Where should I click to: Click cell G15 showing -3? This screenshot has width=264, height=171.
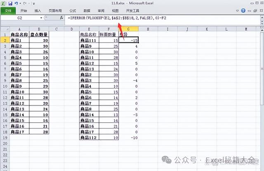[x=128, y=115]
